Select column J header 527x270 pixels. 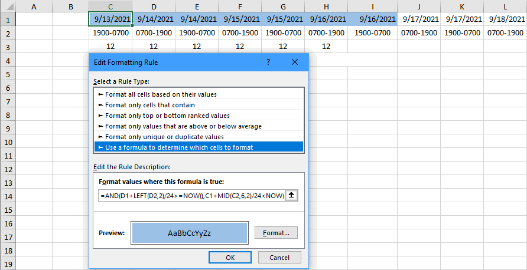point(419,6)
